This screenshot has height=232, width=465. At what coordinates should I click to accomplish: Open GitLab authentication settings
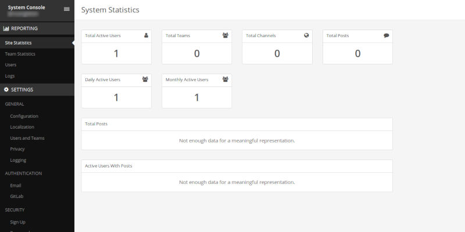coord(17,197)
